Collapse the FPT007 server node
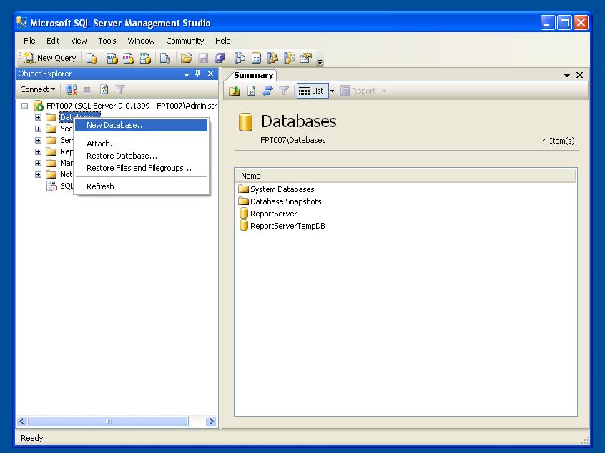Image resolution: width=605 pixels, height=453 pixels. point(25,106)
